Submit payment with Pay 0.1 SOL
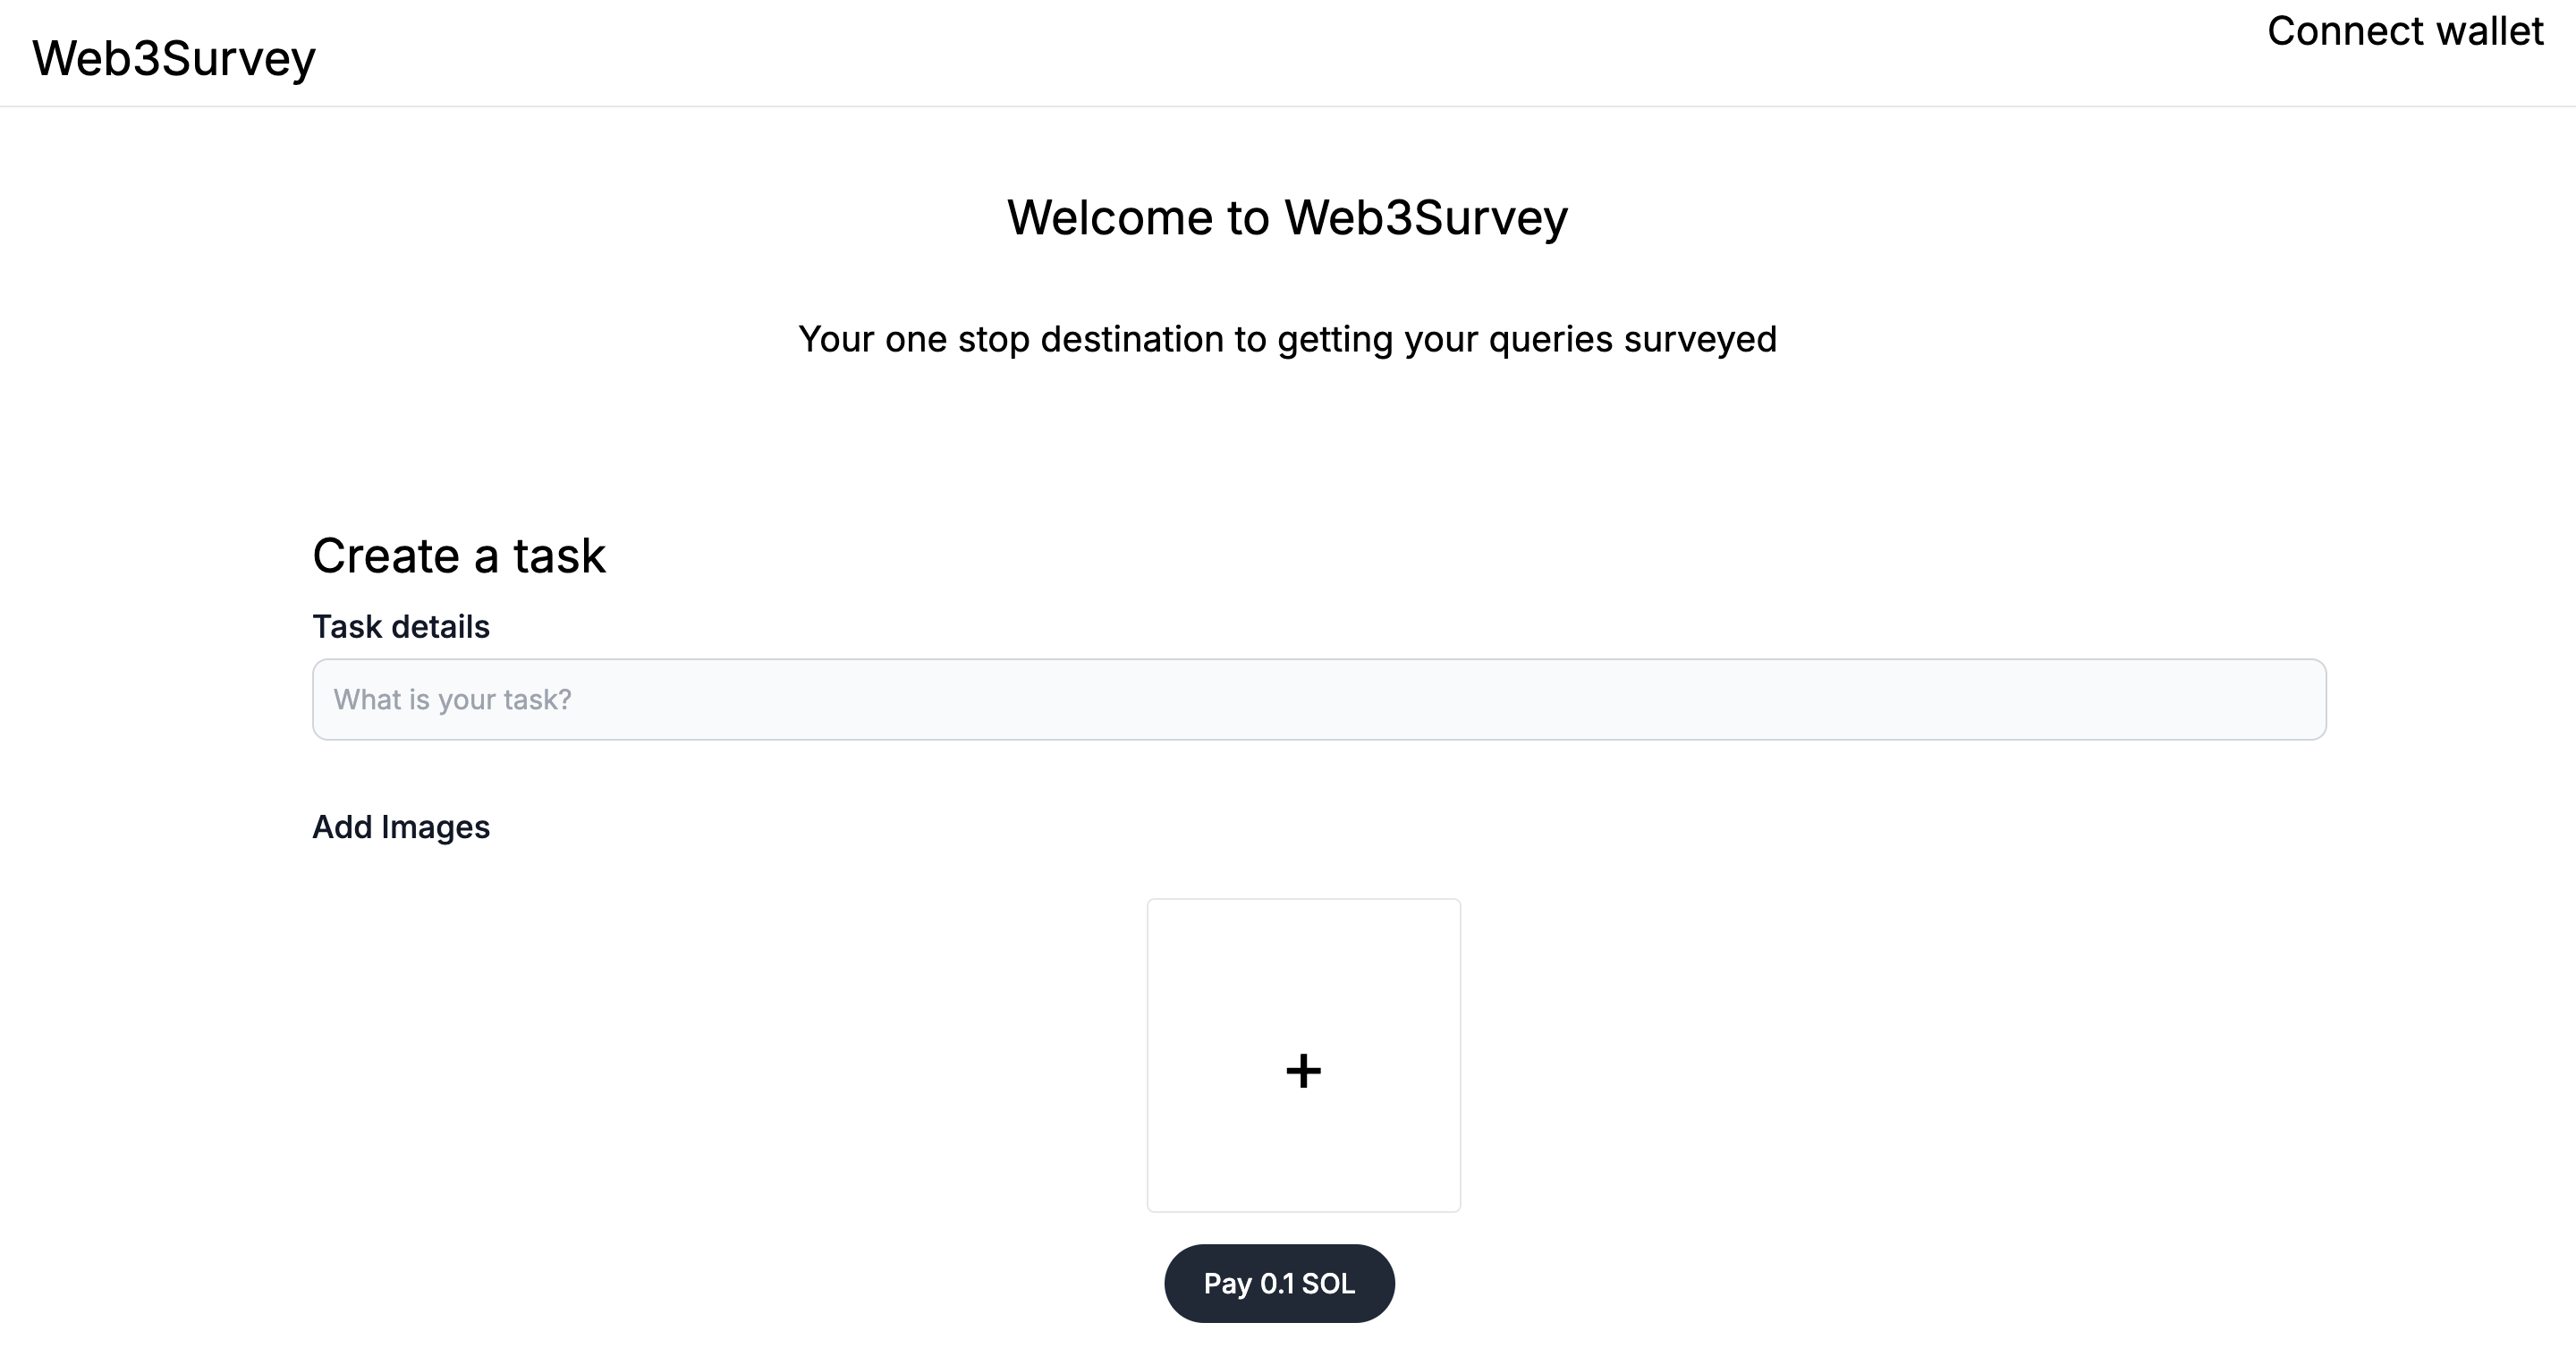This screenshot has height=1365, width=2576. (x=1279, y=1283)
